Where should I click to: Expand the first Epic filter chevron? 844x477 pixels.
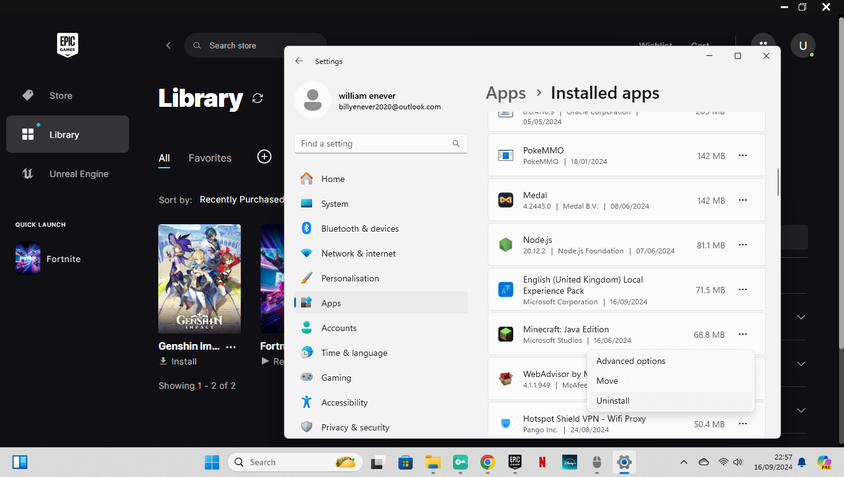pos(801,317)
